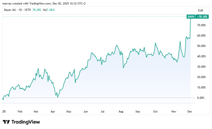Screen dimensions: 212x129
Task: Click the 78.28% legend value
Action: point(37,10)
